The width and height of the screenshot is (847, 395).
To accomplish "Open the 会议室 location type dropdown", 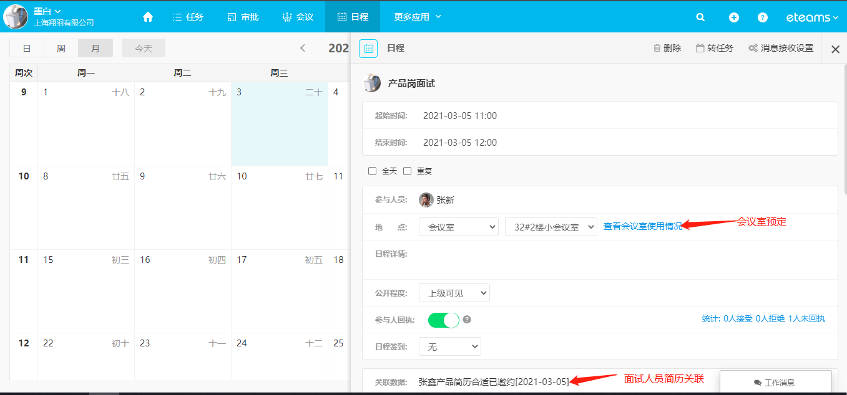I will click(459, 227).
